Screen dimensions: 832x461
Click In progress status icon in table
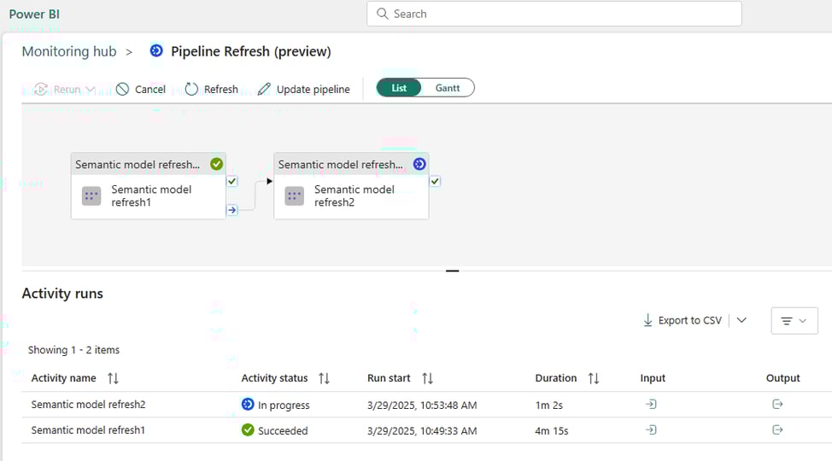[x=248, y=405]
